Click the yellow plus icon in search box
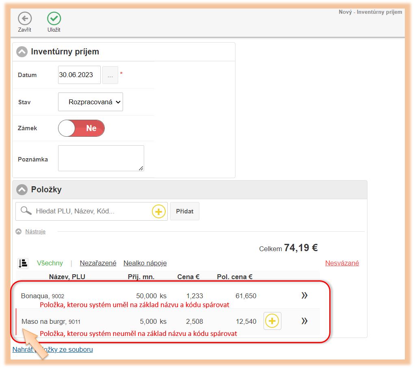 point(159,211)
